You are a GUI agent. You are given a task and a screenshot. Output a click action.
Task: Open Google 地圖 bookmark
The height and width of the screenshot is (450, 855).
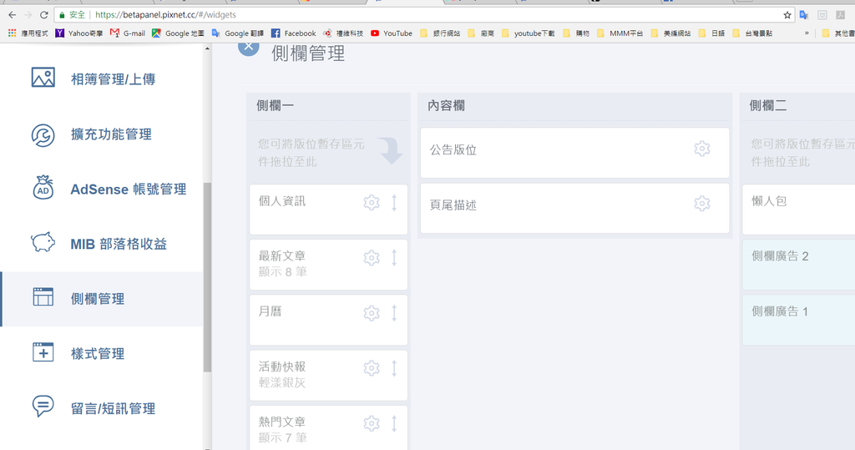(x=179, y=33)
